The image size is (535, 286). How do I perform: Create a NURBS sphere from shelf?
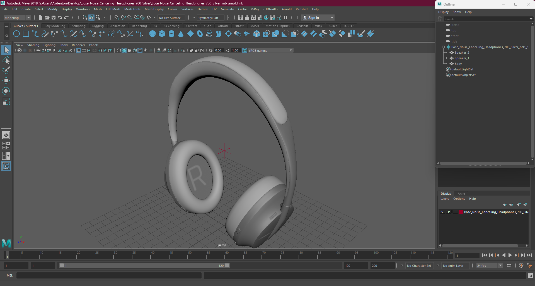[x=152, y=34]
